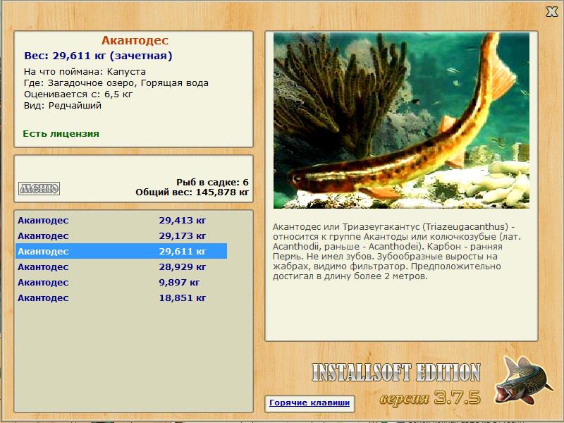The height and width of the screenshot is (423, 564).
Task: Open the Меню button
Action: (39, 188)
